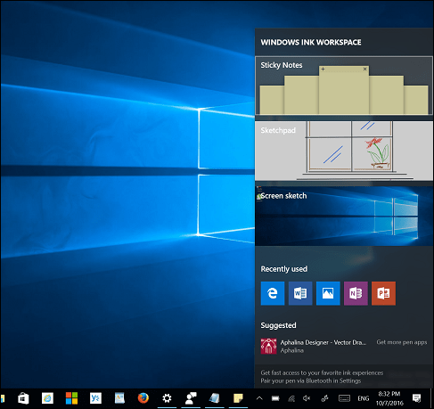Toggle the muted volume icon

(x=307, y=398)
